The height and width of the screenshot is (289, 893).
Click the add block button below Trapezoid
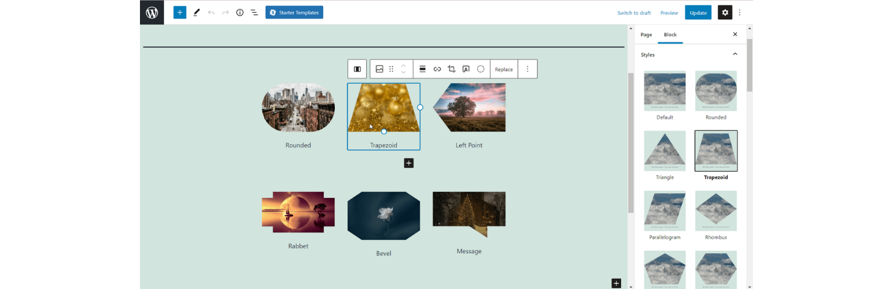coord(409,164)
